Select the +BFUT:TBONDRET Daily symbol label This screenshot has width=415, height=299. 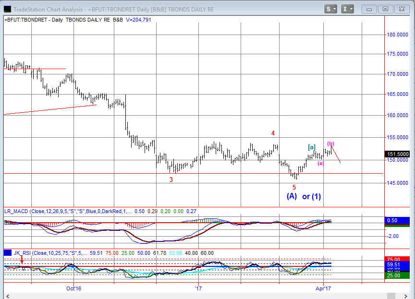click(34, 20)
